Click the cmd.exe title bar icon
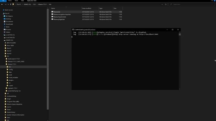Viewport: 216px width, 121px height. 73,30
